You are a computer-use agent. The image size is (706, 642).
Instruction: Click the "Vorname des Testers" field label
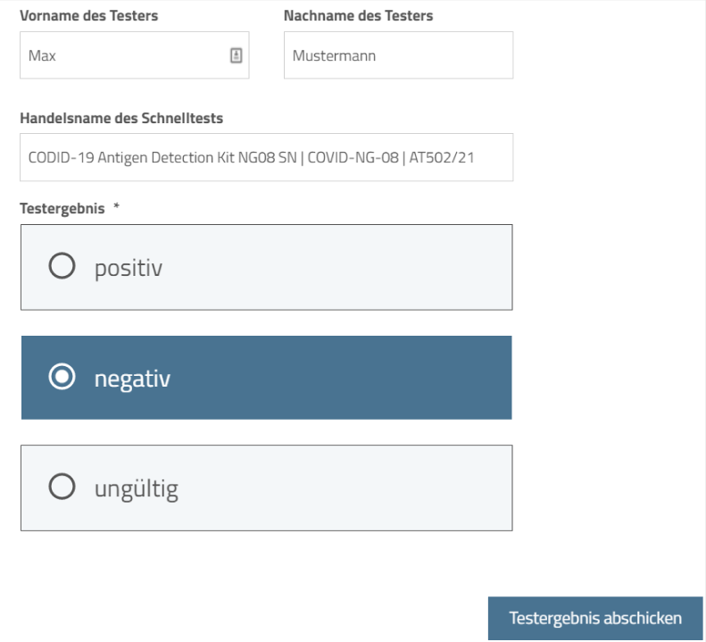[88, 16]
